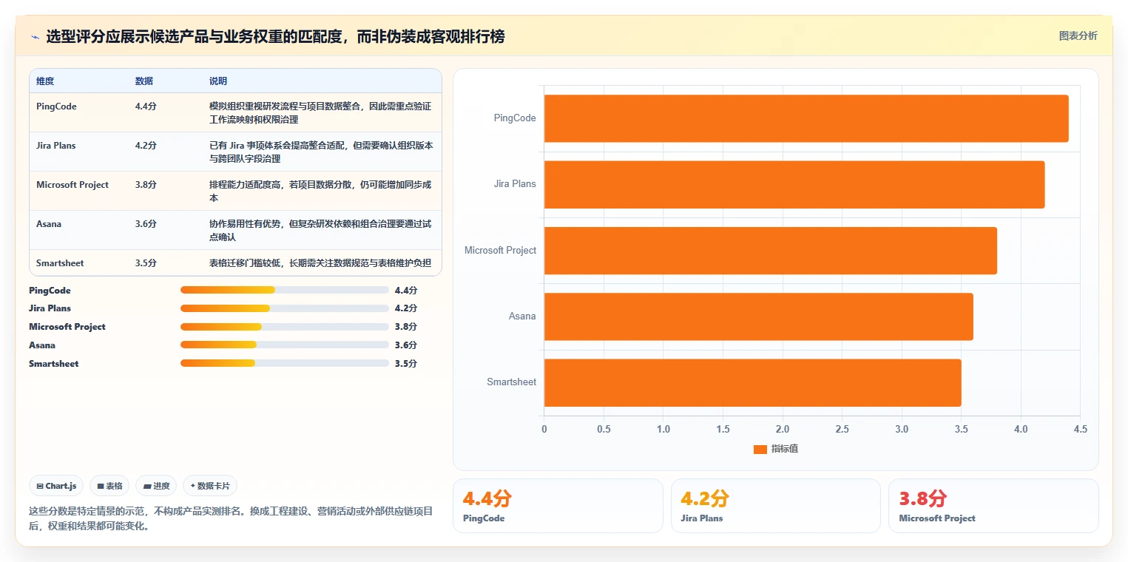Image resolution: width=1128 pixels, height=562 pixels.
Task: Click the PingCode bar in the chart
Action: click(x=806, y=118)
